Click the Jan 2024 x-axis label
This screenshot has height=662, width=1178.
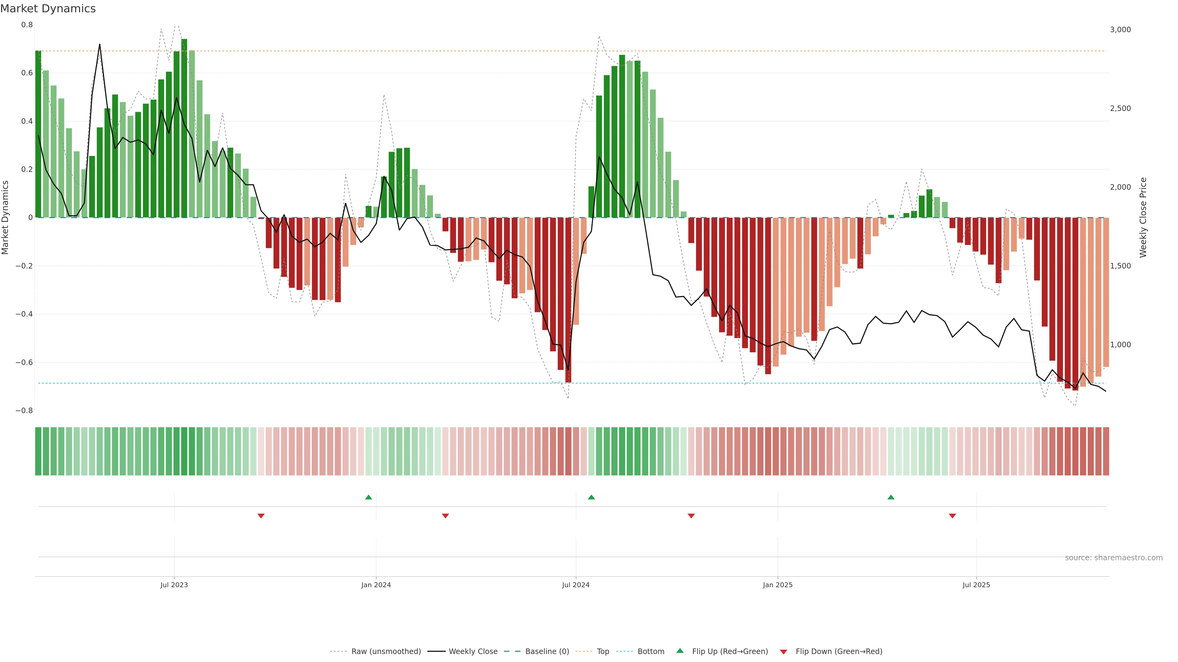(376, 585)
